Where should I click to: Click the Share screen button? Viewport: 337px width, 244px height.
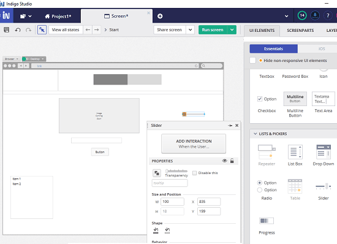170,29
